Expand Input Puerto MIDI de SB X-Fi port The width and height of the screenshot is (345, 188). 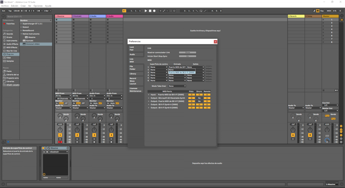click(149, 94)
